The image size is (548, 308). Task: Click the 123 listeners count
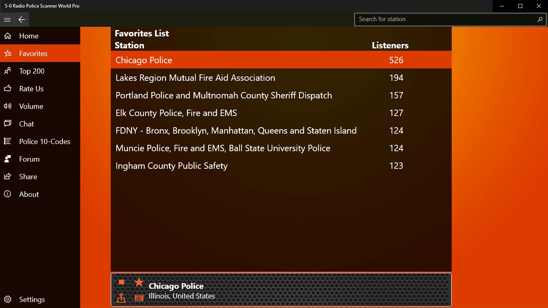(396, 166)
